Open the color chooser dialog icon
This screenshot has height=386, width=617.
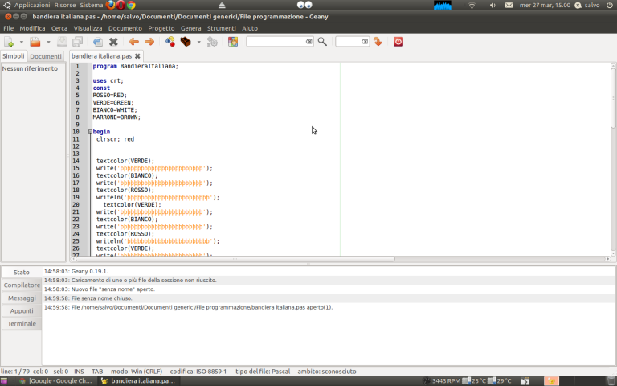tap(233, 42)
